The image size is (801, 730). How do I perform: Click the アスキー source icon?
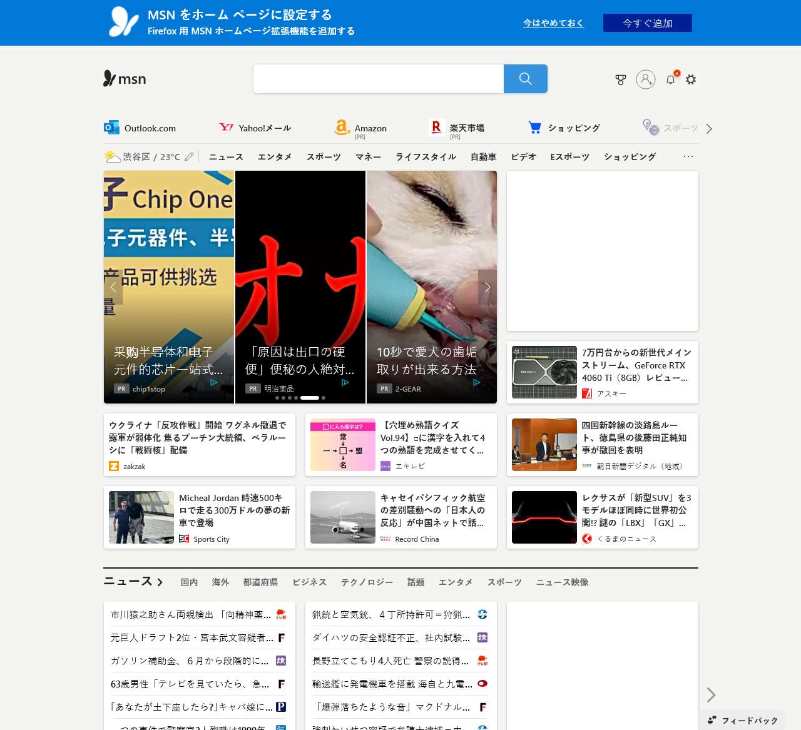[587, 393]
